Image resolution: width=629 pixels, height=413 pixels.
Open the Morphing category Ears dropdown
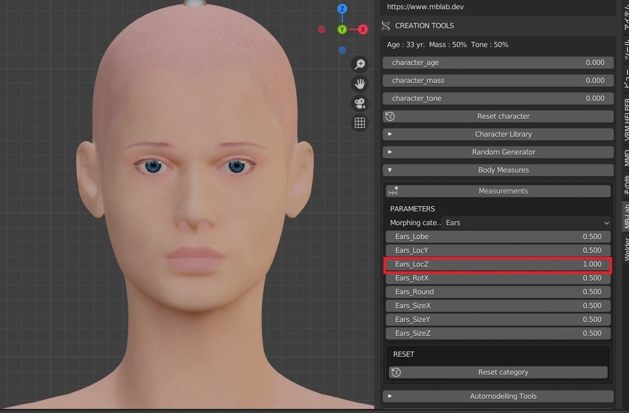[x=527, y=223]
